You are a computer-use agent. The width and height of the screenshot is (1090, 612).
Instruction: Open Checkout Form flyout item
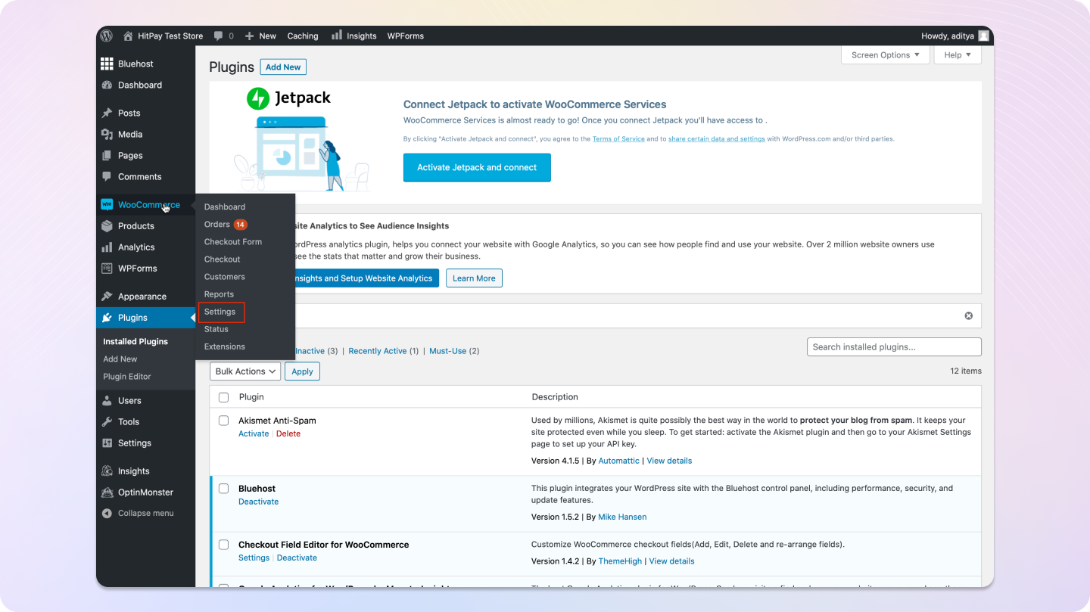pos(233,241)
